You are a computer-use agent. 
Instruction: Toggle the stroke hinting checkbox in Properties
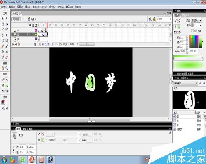pyautogui.click(x=47, y=140)
